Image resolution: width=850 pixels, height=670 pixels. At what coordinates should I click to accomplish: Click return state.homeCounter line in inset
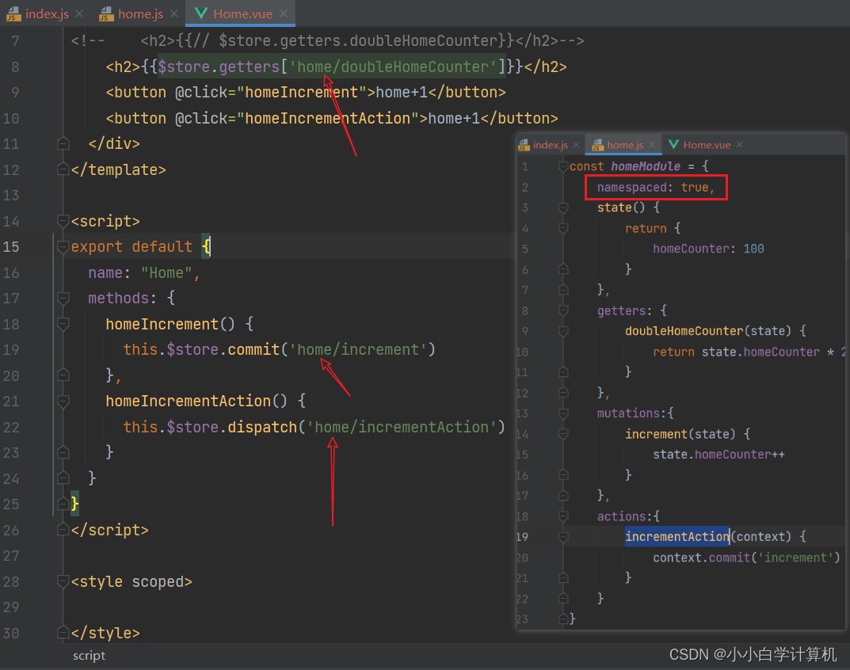(x=749, y=352)
